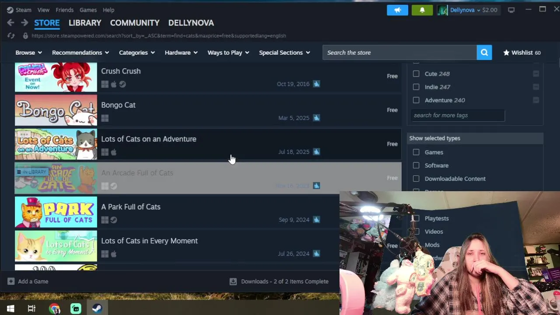Switch to the LIBRARY tab
Screen dimensions: 560x315
(85, 23)
